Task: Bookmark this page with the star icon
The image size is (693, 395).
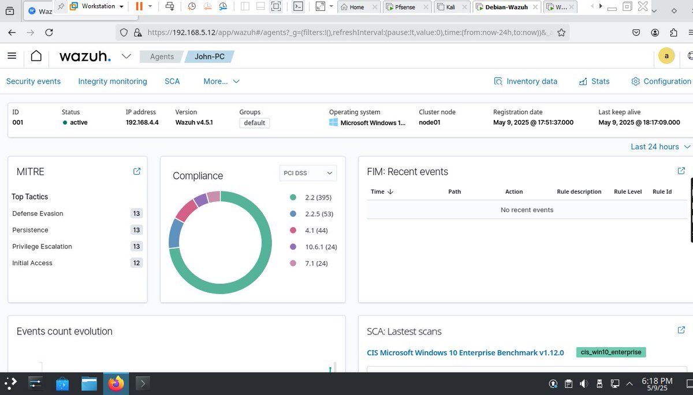Action: click(x=561, y=33)
